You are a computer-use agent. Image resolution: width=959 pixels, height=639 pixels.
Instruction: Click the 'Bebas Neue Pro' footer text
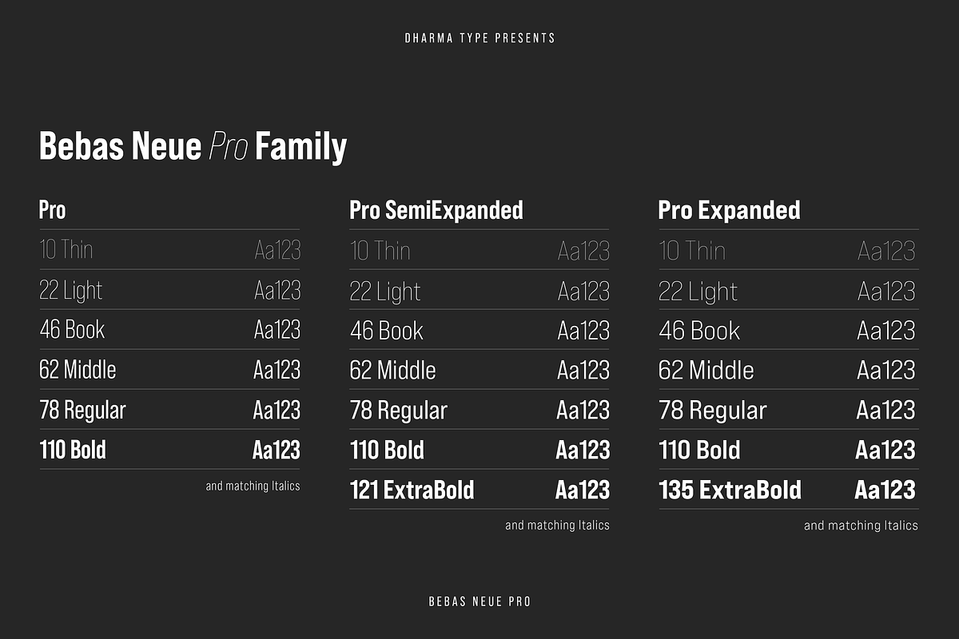[x=479, y=601]
